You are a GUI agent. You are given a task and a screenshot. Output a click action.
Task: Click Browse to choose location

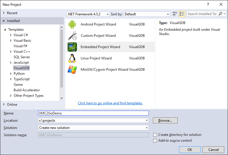pyautogui.click(x=165, y=121)
